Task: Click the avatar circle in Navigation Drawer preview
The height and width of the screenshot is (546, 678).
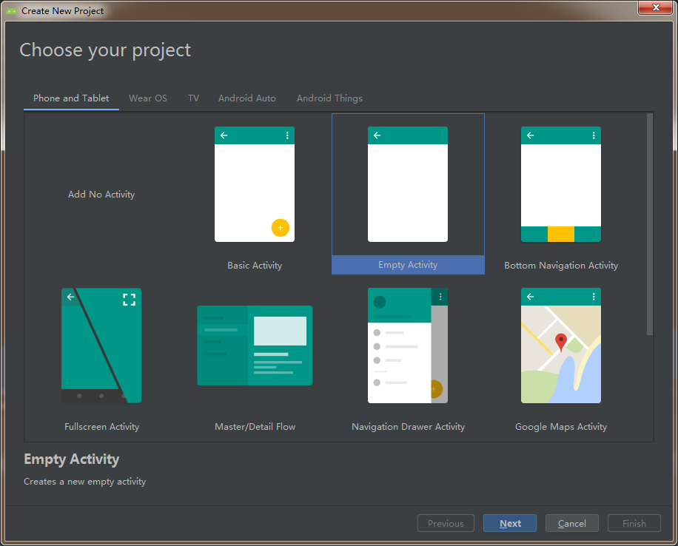Action: point(379,302)
